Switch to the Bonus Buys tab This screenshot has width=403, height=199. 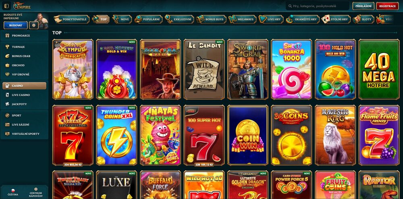pyautogui.click(x=211, y=19)
